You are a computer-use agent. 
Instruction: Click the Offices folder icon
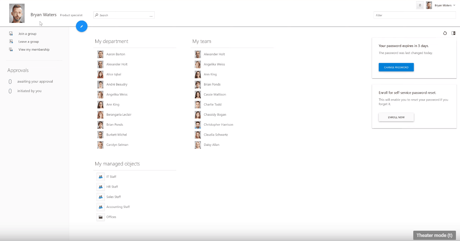pos(100,217)
